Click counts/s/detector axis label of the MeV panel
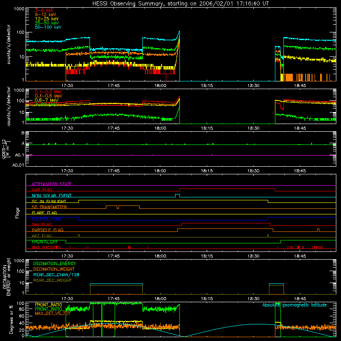This screenshot has height=341, width=341. (x=9, y=107)
